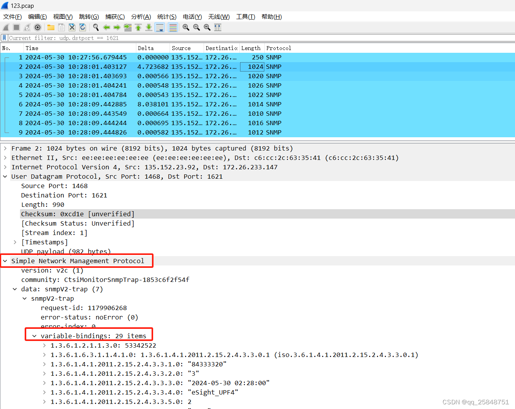This screenshot has width=515, height=409.
Task: Collapse the User Datagram Protocol section
Action: [5, 176]
